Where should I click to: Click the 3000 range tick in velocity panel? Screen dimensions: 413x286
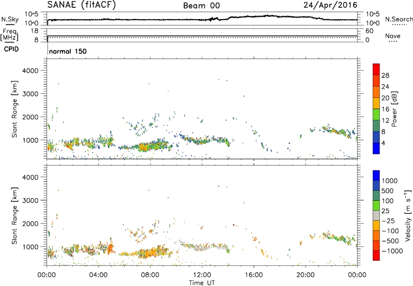click(x=30, y=200)
